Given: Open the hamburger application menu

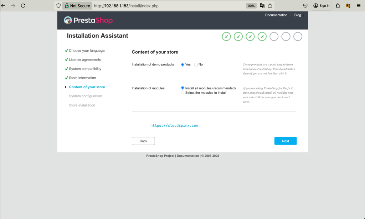Looking at the screenshot, I should click(359, 6).
